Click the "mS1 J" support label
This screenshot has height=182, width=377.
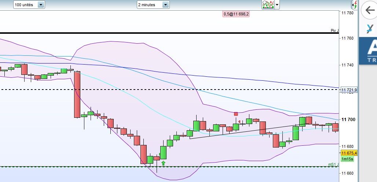[x=333, y=164]
